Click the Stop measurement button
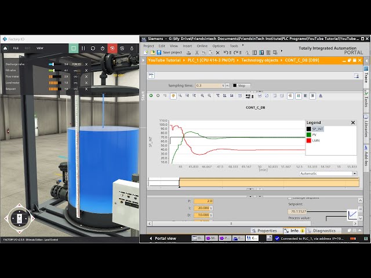This screenshot has width=371, height=278. coord(241,86)
